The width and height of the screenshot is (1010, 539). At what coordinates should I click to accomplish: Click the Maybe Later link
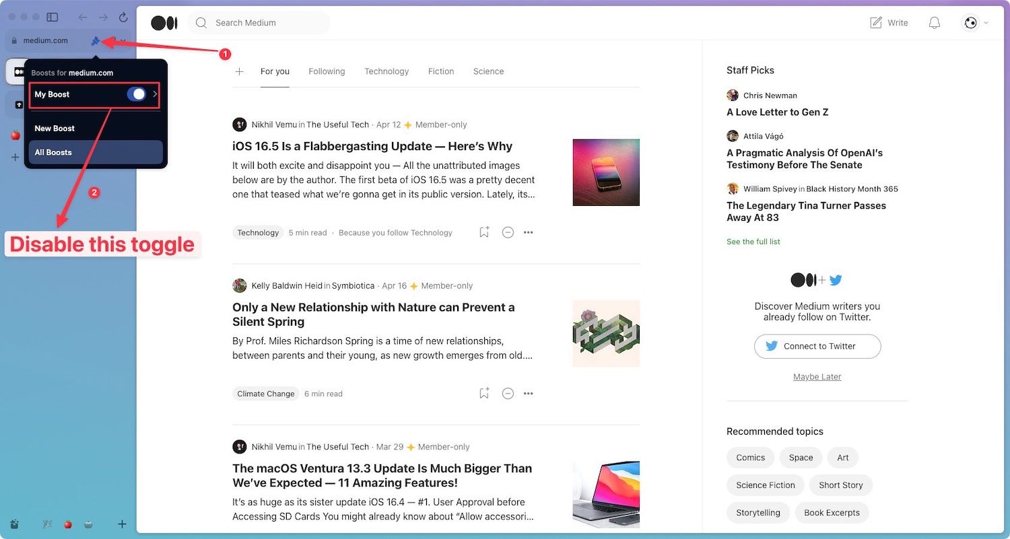[x=817, y=377]
